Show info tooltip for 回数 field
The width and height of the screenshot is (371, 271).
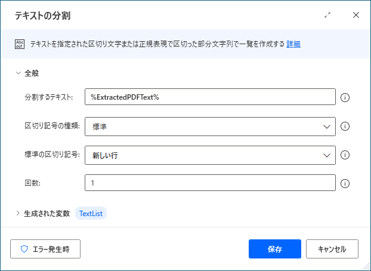coord(344,184)
